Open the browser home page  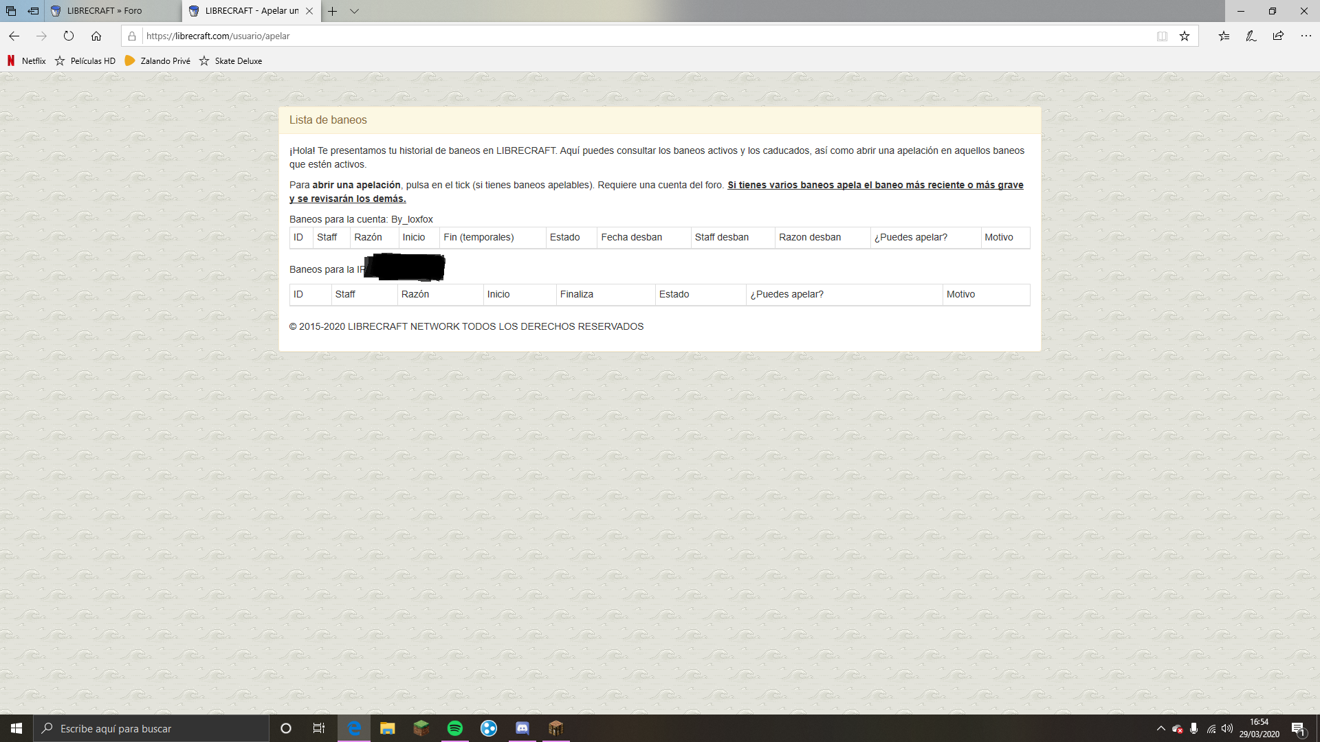[96, 36]
